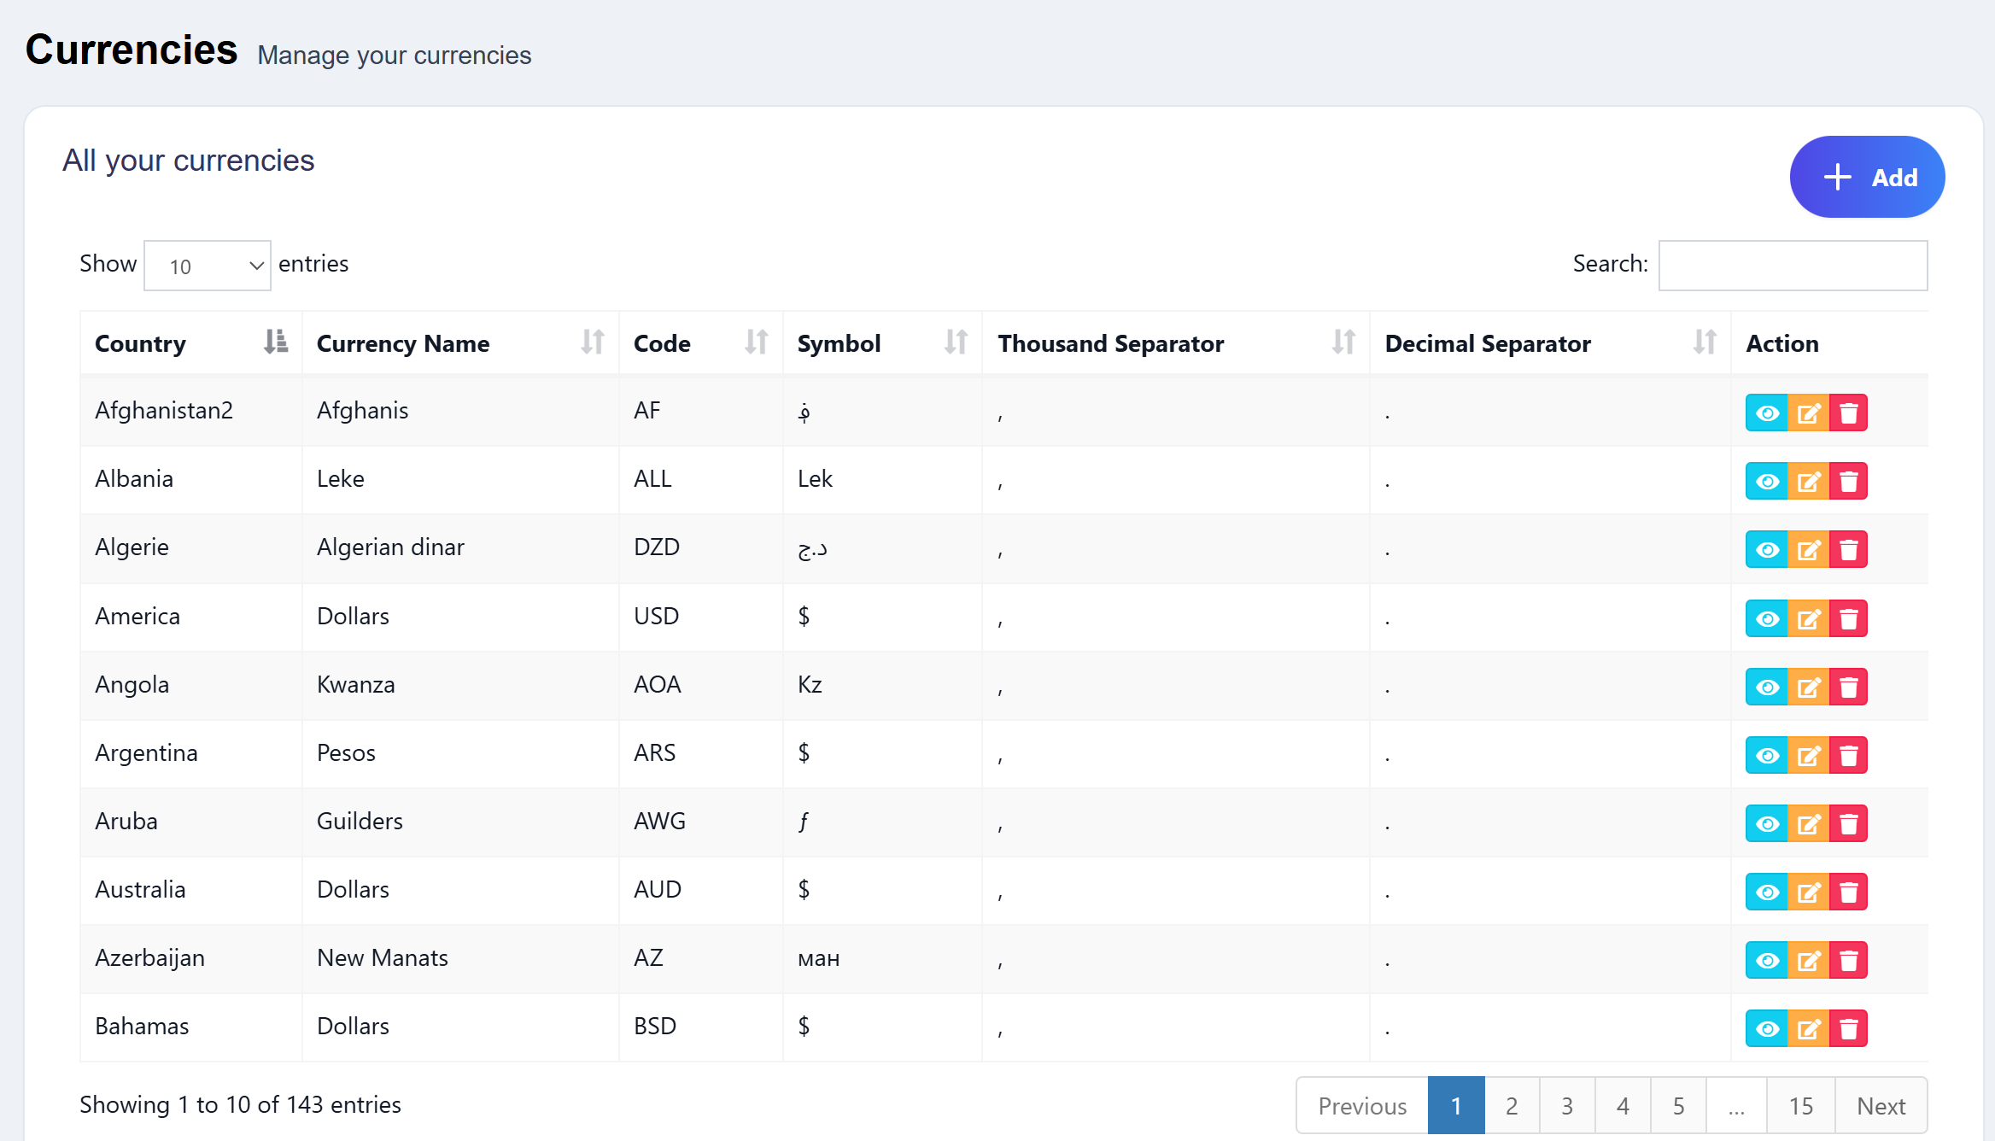The width and height of the screenshot is (1995, 1141).
Task: Open edit for Angola Kwanza
Action: 1808,688
